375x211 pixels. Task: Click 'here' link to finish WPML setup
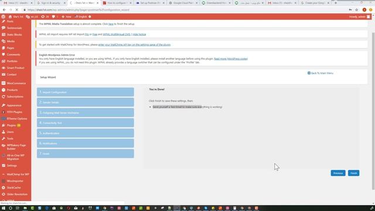pyautogui.click(x=111, y=24)
